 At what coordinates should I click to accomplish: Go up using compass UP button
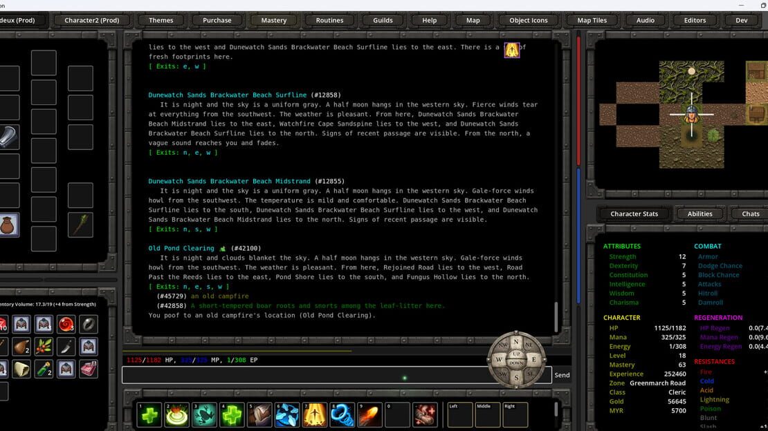(x=516, y=354)
